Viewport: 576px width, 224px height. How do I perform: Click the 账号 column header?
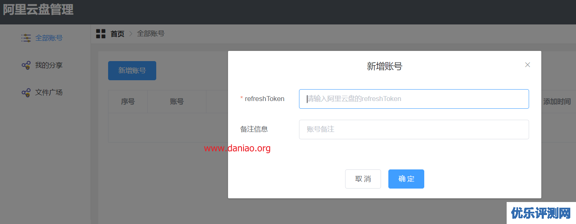[177, 102]
